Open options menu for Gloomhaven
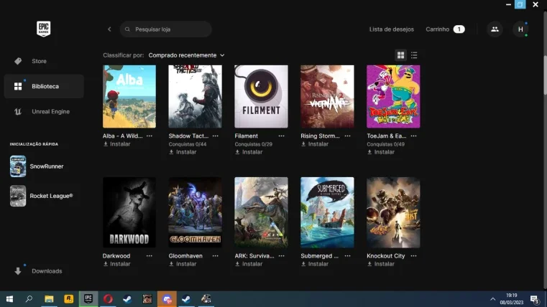Viewport: 547px width, 307px height. click(x=215, y=256)
